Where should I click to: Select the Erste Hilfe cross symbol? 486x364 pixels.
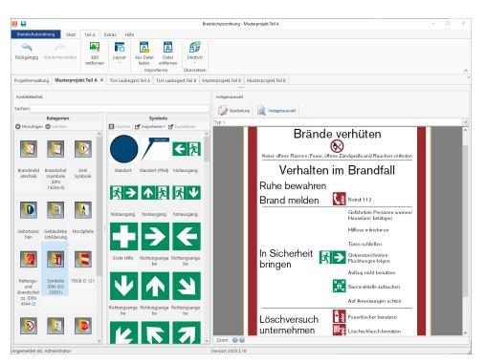(123, 236)
